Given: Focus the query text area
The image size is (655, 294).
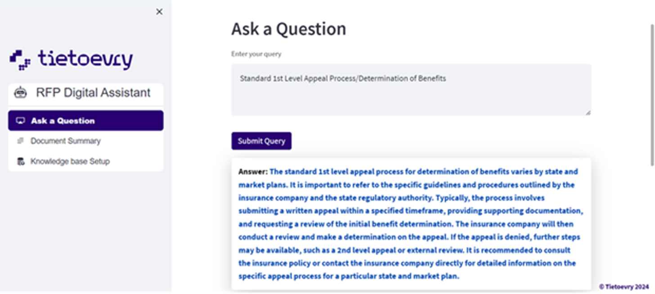Looking at the screenshot, I should click(411, 90).
